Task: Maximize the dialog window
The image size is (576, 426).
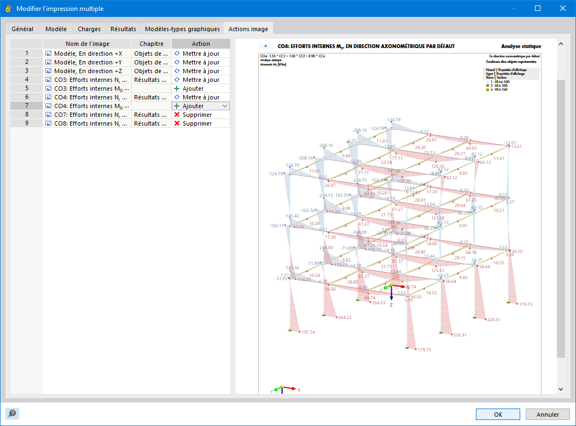Action: (537, 8)
